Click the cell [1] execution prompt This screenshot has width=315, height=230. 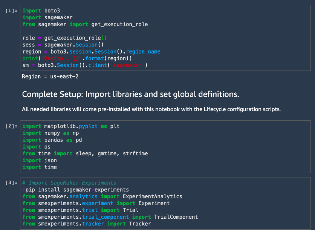point(11,11)
